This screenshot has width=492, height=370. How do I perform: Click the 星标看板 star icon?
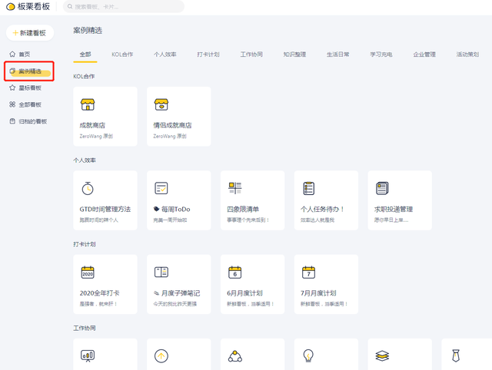click(x=12, y=88)
